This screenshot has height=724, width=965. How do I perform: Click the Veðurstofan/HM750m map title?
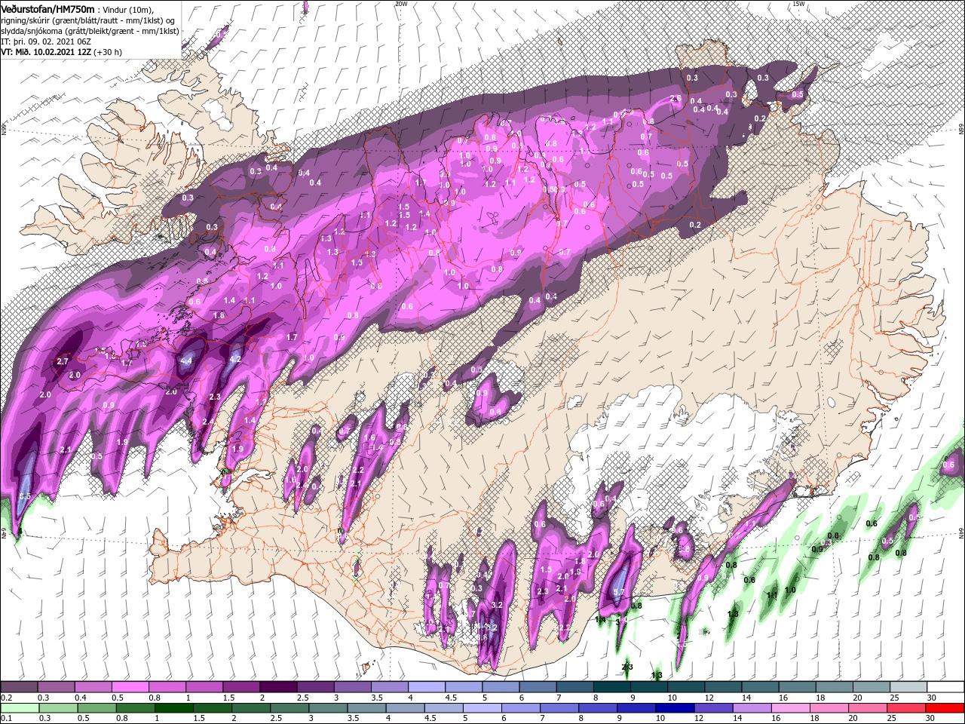point(47,8)
